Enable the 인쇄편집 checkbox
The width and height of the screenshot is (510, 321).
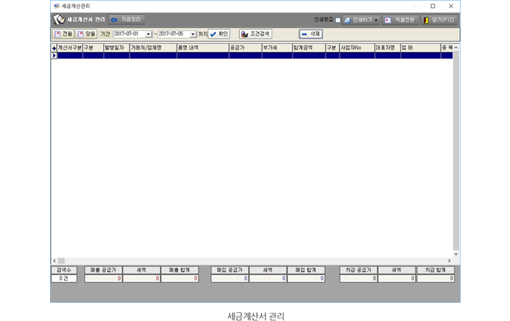[x=338, y=20]
